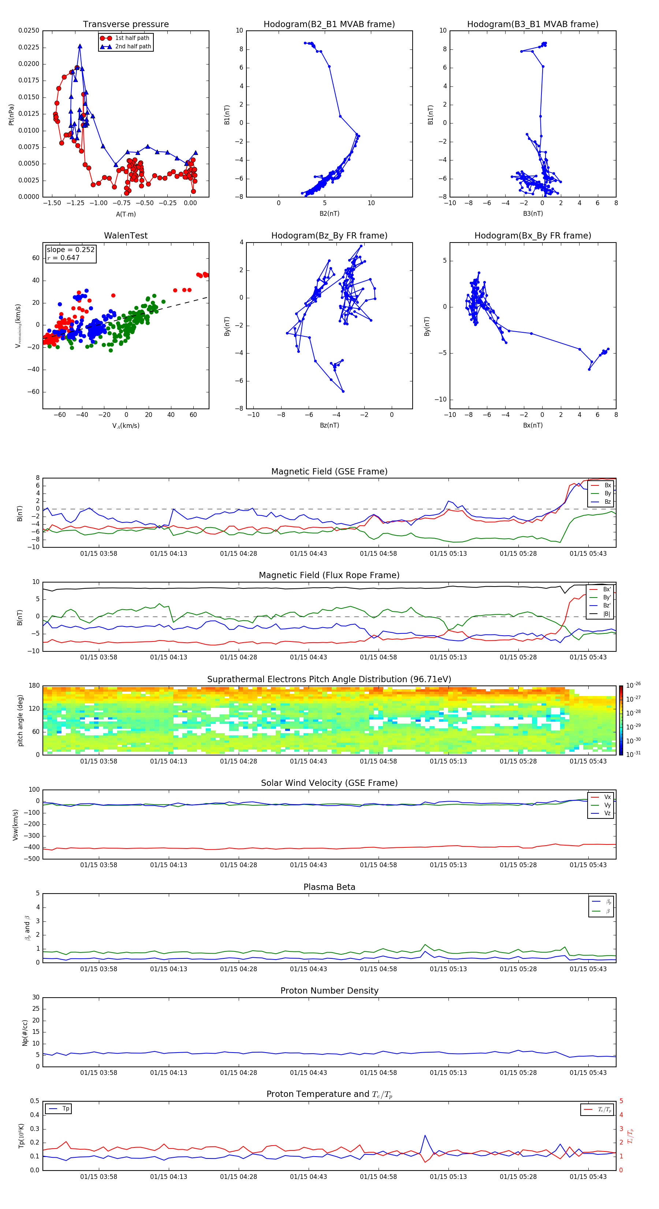Image resolution: width=659 pixels, height=1209 pixels.
Task: Click the 'B3(nT)' axis label
Action: tap(533, 214)
